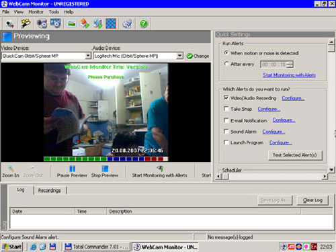336x252 pixels.
Task: Configure Video/Audio Recording alert link
Action: (293, 98)
